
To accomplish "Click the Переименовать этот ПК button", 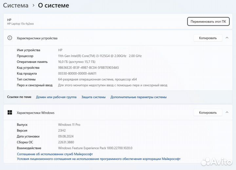I will coord(208,22).
